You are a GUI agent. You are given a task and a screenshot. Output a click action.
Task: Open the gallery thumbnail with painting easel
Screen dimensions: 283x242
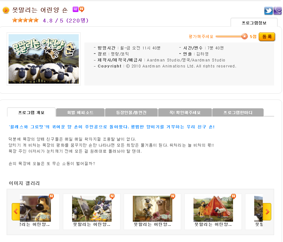(x=92, y=209)
